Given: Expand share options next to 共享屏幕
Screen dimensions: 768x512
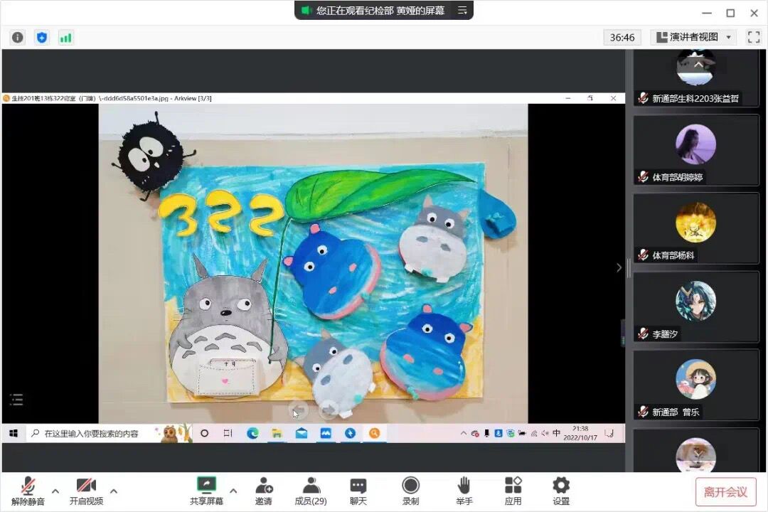Looking at the screenshot, I should point(233,491).
